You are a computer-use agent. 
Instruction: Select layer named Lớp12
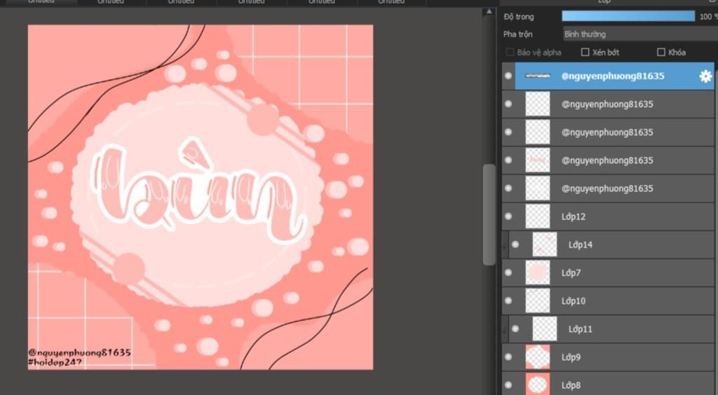pyautogui.click(x=574, y=216)
